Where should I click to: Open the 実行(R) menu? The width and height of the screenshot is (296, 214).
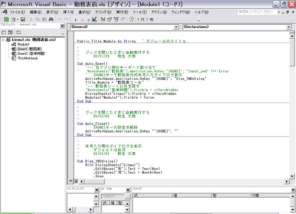122,12
